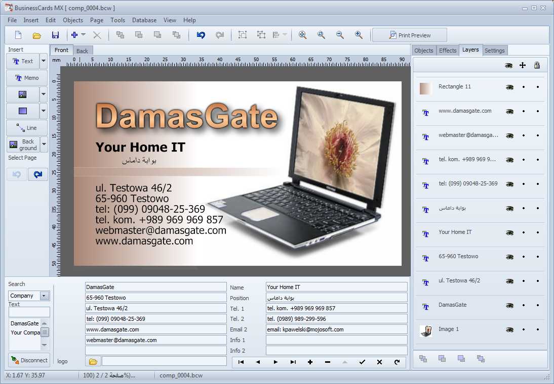Screen dimensions: 554x384
Task: Add a database record with plus button
Action: (310, 362)
